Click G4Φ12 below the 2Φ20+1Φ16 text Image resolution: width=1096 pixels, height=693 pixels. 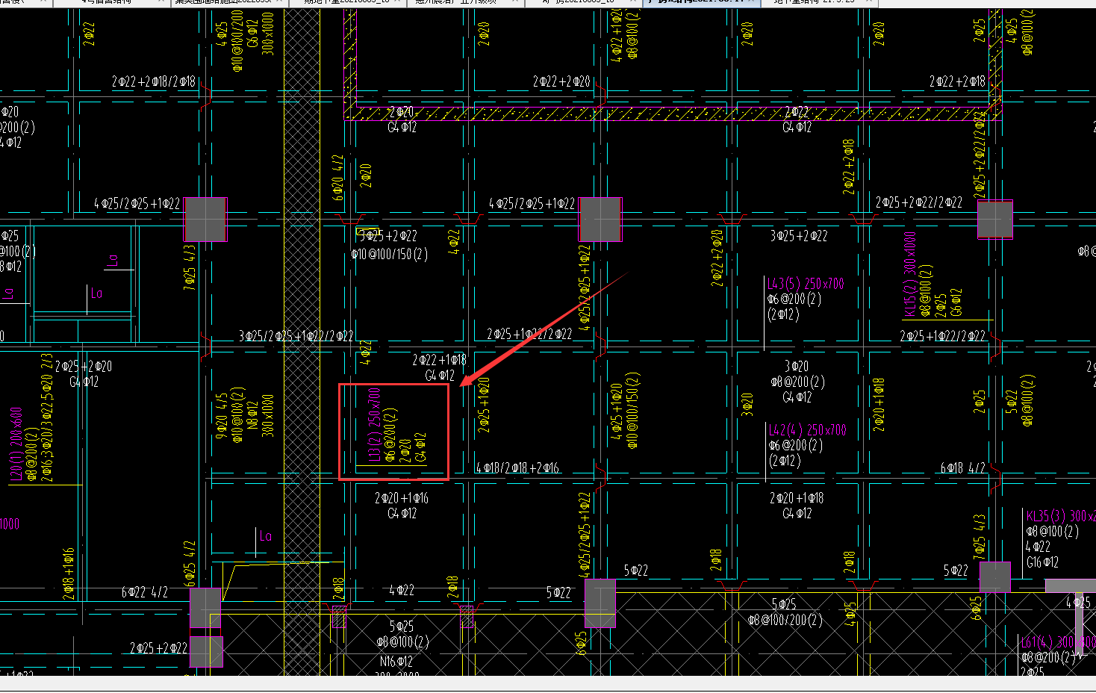coord(402,514)
